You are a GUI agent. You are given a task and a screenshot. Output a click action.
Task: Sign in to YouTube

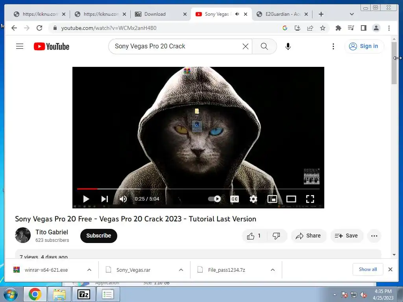(x=364, y=46)
